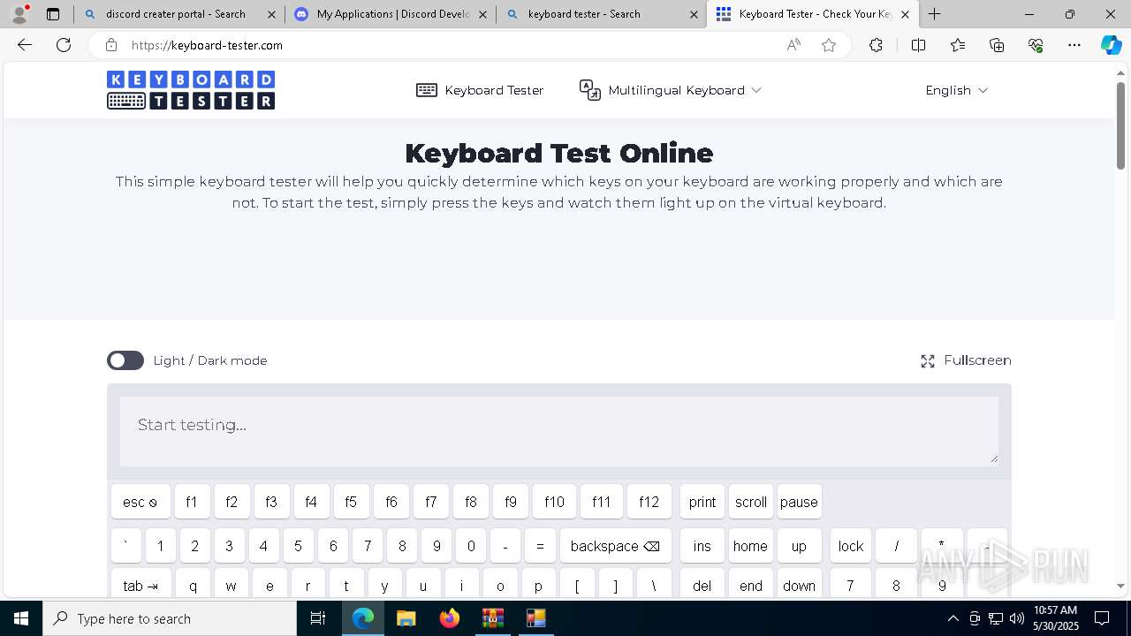The height and width of the screenshot is (636, 1131).
Task: Open File Explorer from taskbar
Action: point(406,618)
